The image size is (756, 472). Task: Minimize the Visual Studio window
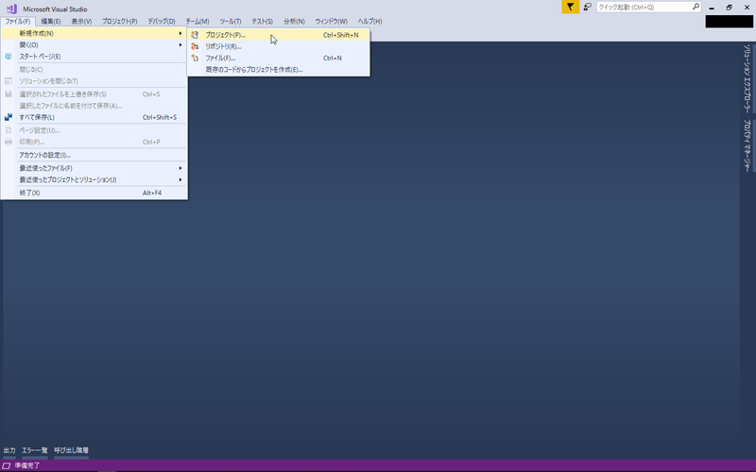pyautogui.click(x=712, y=8)
